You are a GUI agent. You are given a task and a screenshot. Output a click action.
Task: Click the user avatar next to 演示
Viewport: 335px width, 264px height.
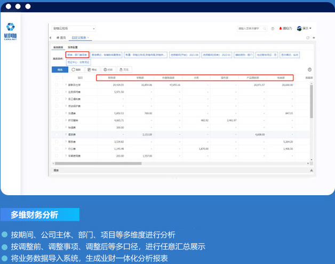point(299,28)
